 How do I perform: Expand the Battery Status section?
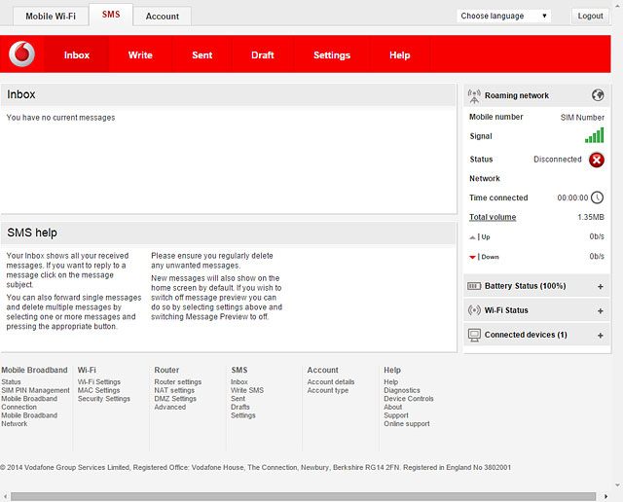click(600, 287)
